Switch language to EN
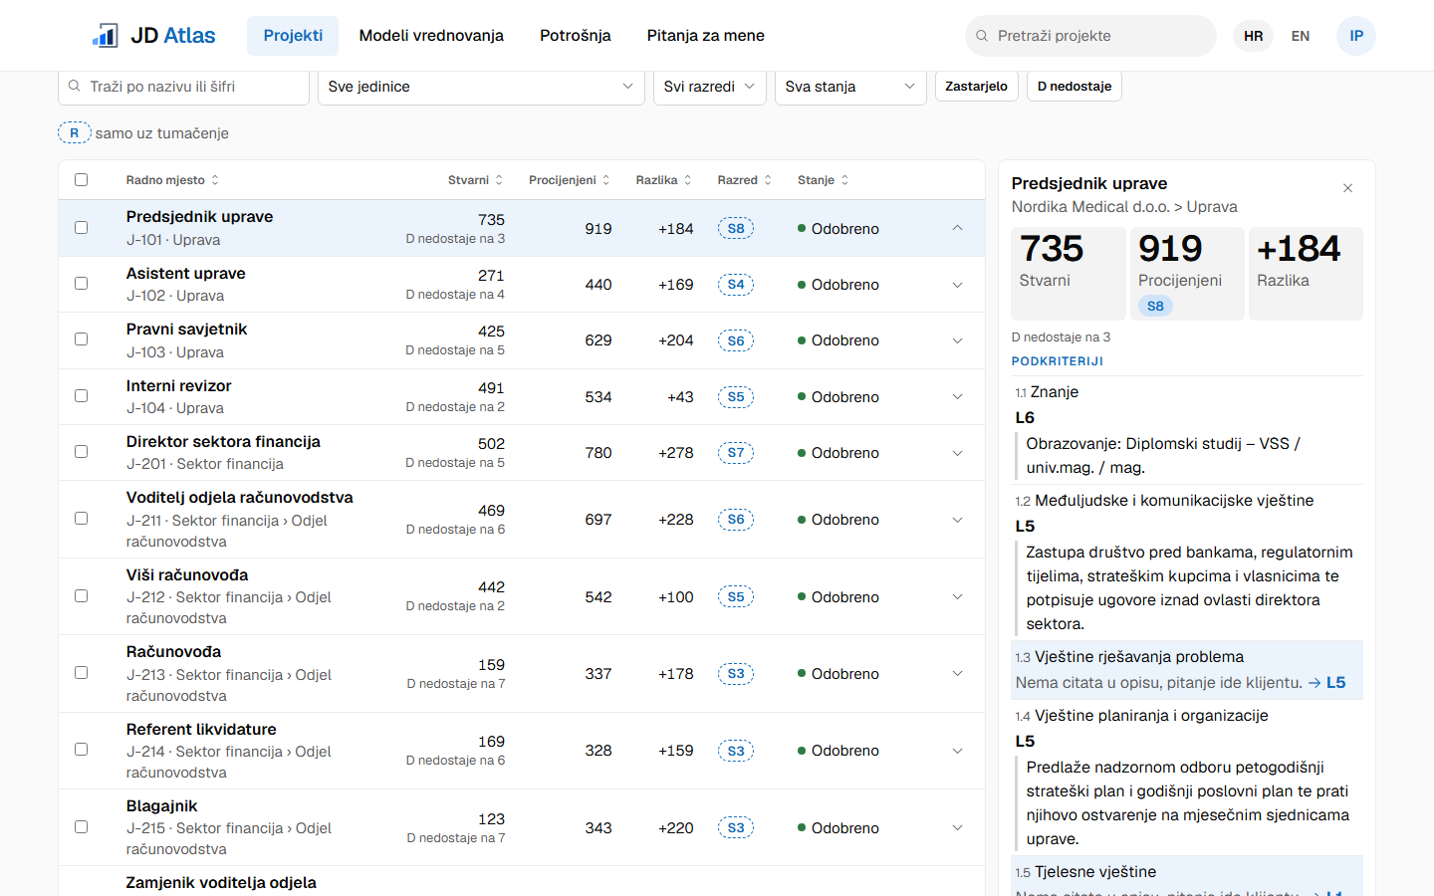The image size is (1434, 896). pos(1301,36)
